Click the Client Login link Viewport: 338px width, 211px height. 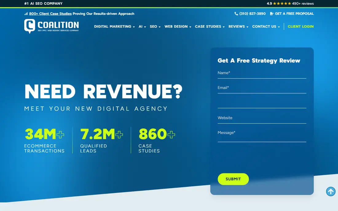[301, 26]
